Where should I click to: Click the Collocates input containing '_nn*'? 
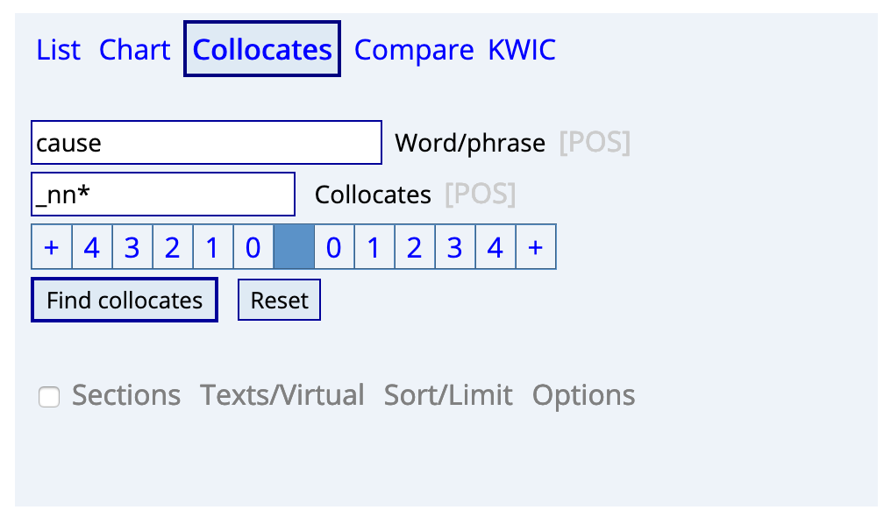[163, 194]
